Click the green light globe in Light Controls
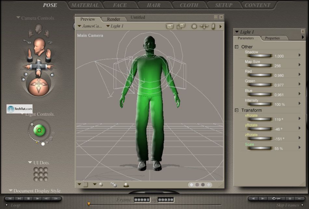This screenshot has height=209, width=309. (39, 130)
